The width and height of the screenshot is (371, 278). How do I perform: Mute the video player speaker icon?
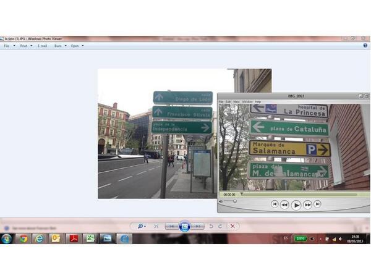point(221,201)
